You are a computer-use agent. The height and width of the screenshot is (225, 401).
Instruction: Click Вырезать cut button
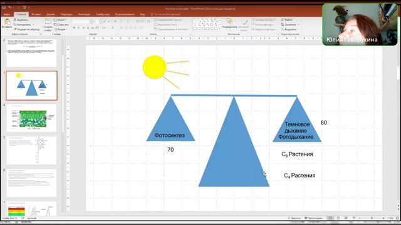click(21, 19)
